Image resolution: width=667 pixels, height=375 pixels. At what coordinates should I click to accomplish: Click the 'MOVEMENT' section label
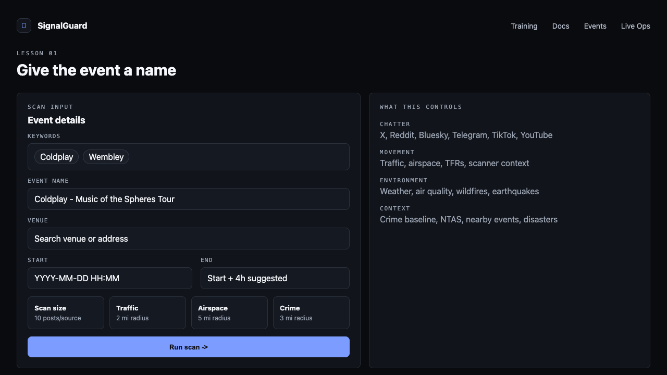[397, 152]
